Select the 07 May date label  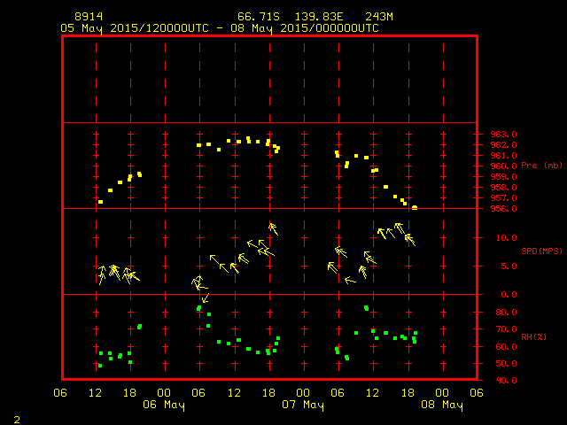(302, 405)
